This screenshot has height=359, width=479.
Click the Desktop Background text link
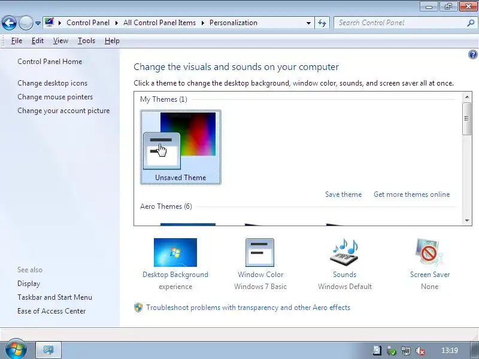(175, 275)
